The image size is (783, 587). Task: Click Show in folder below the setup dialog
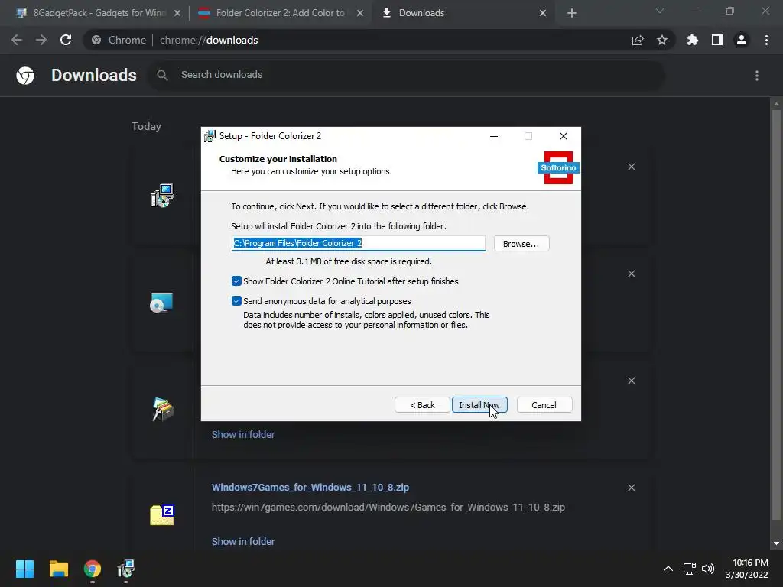pos(243,434)
